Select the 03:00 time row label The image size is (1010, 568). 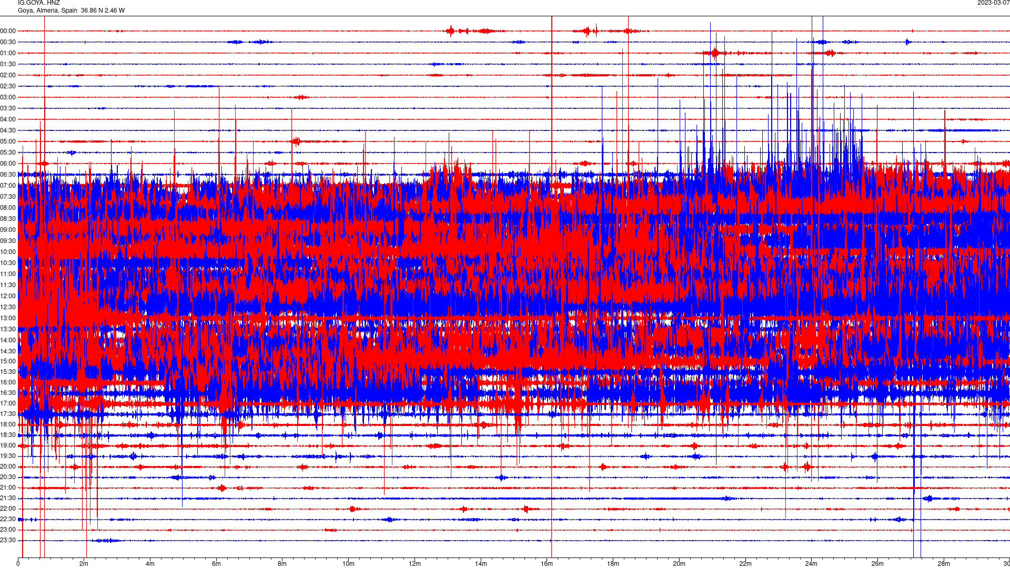click(8, 97)
